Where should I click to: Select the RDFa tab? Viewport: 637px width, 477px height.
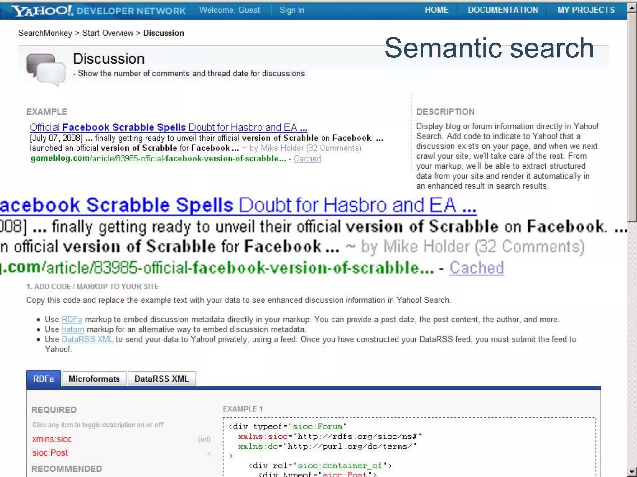coord(44,379)
